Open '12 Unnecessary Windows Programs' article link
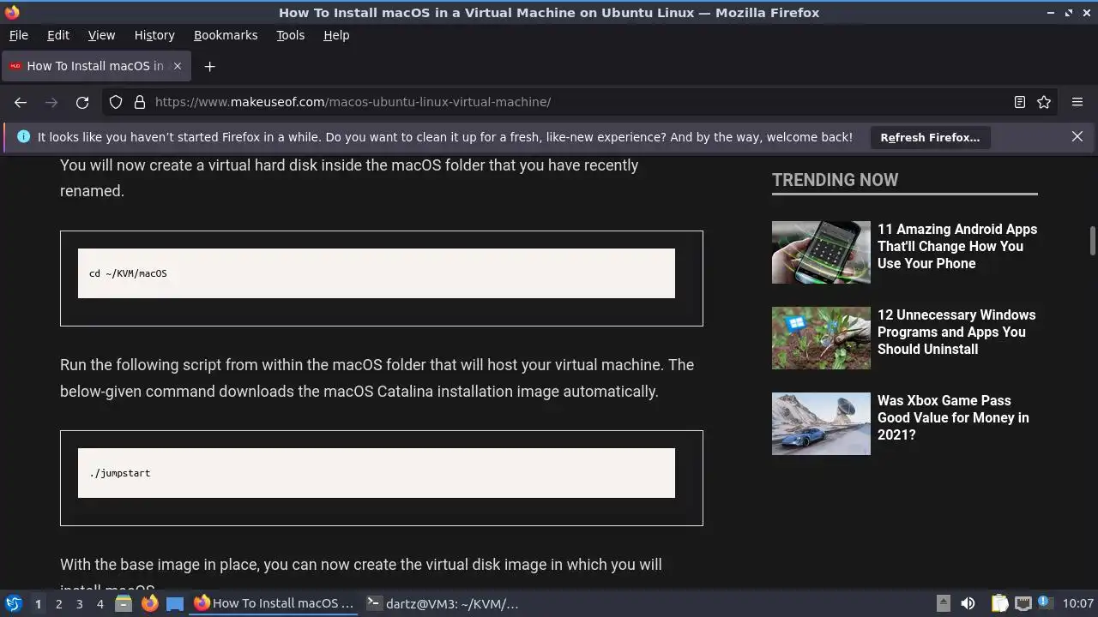 [x=956, y=332]
